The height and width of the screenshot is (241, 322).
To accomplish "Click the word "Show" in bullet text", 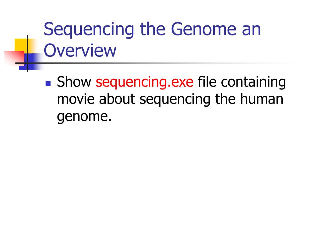I will pos(74,82).
